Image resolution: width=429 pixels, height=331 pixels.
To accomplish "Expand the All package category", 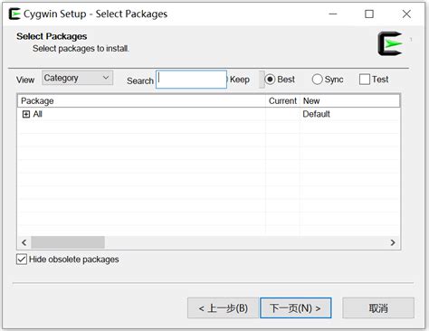I will (26, 114).
